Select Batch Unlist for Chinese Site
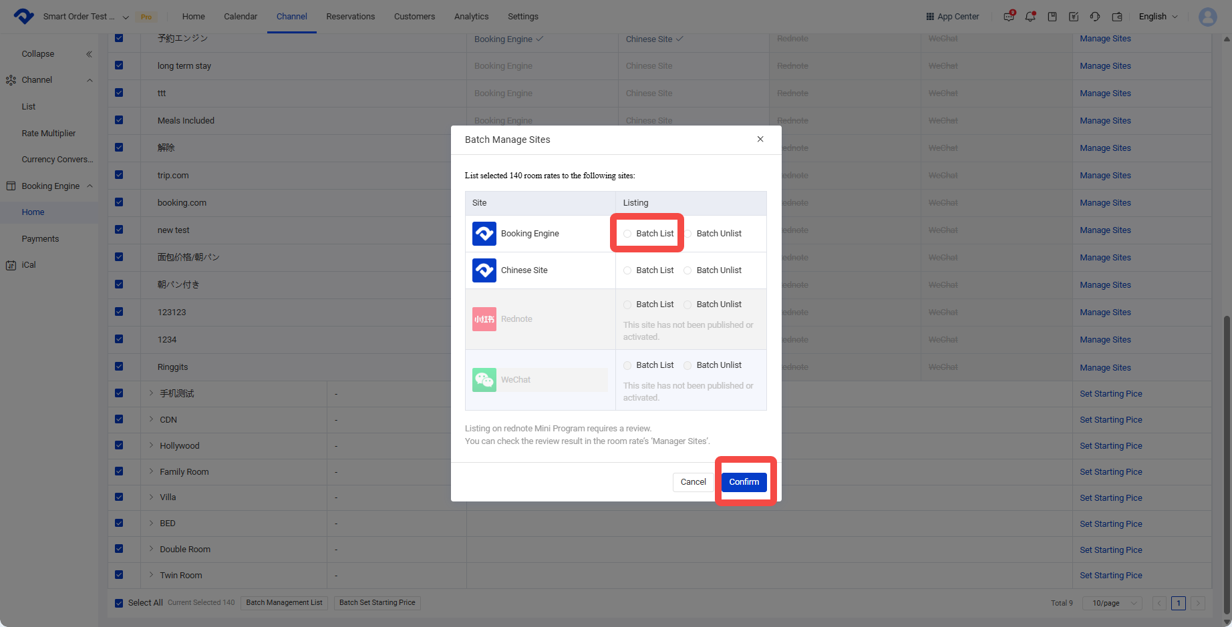This screenshot has width=1232, height=627. (x=687, y=270)
